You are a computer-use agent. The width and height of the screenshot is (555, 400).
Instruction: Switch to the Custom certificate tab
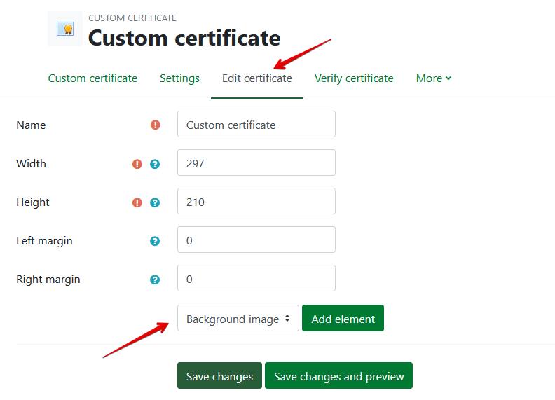(x=92, y=78)
